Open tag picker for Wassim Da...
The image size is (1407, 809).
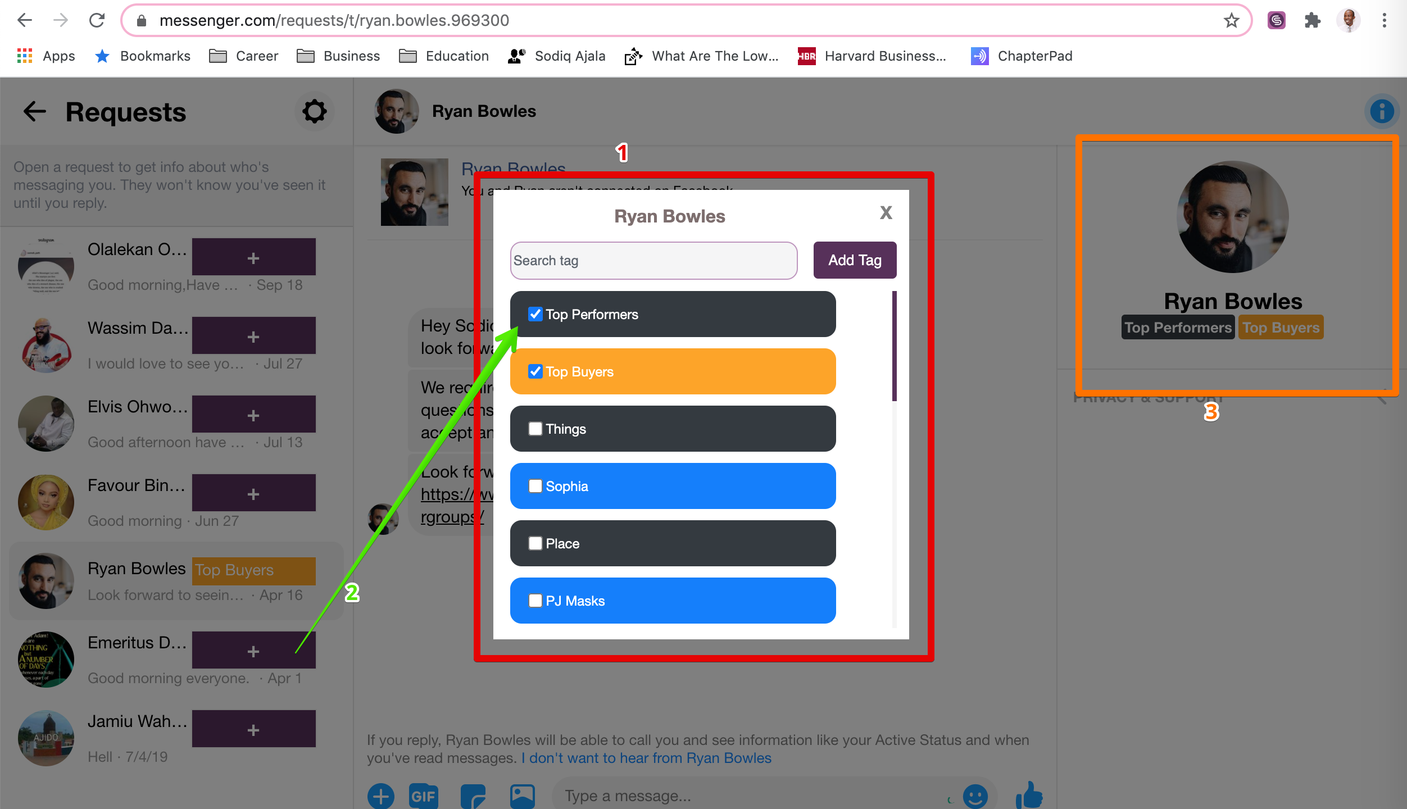[x=253, y=337]
